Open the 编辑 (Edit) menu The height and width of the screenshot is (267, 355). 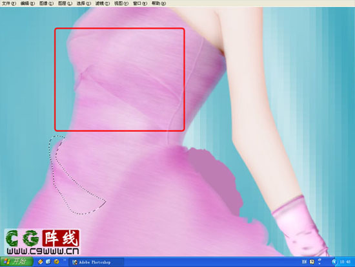coord(27,3)
